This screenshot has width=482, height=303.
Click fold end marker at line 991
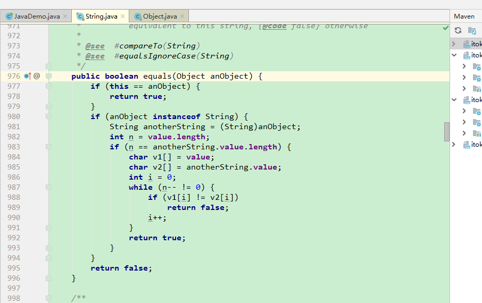[x=48, y=228]
